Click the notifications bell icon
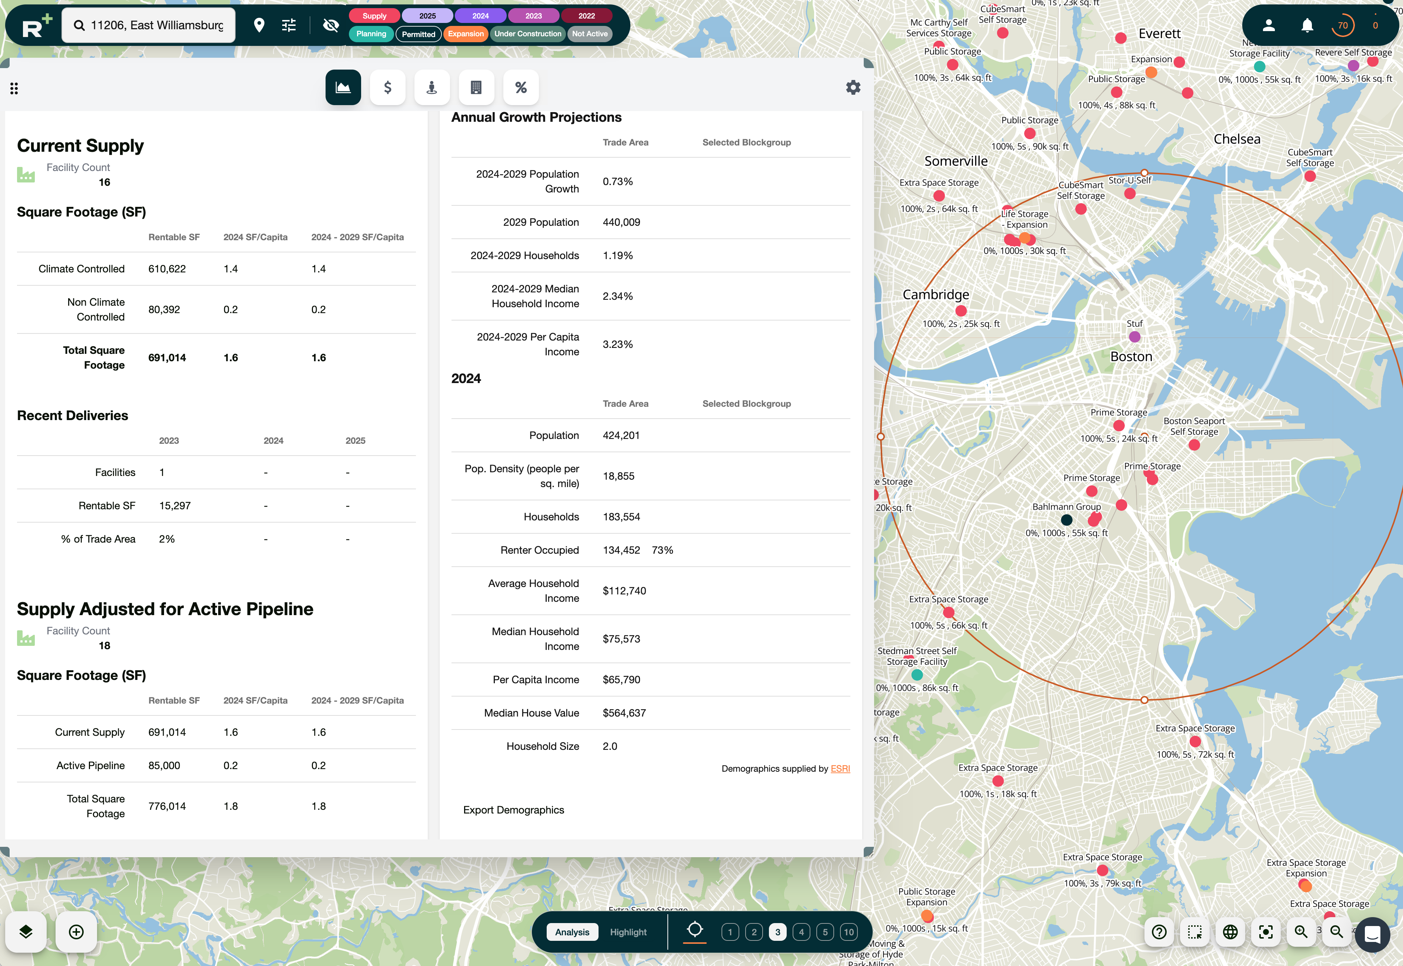Image resolution: width=1403 pixels, height=966 pixels. click(1307, 25)
